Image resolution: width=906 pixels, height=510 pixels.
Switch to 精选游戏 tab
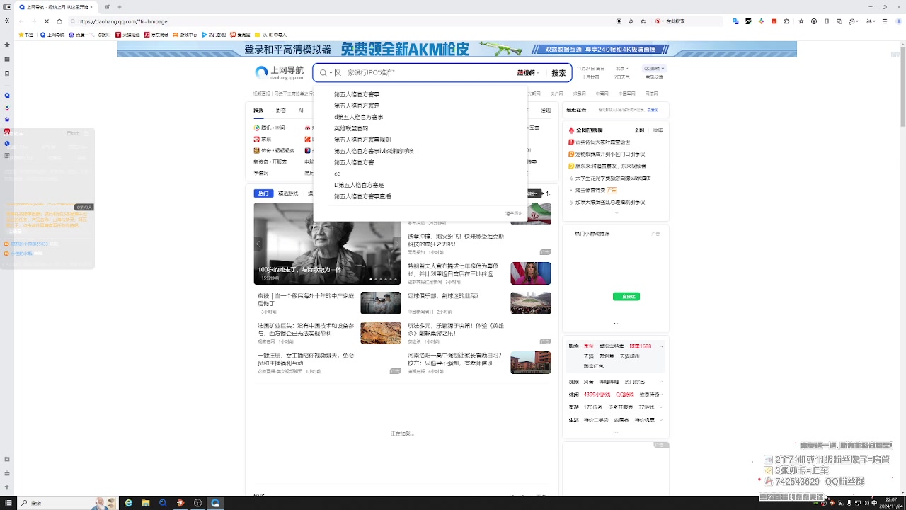(x=288, y=193)
